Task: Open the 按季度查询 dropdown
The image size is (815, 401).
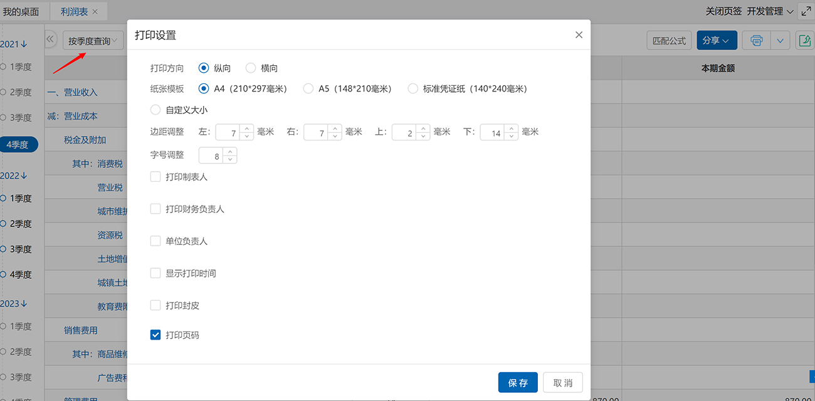Action: coord(93,41)
